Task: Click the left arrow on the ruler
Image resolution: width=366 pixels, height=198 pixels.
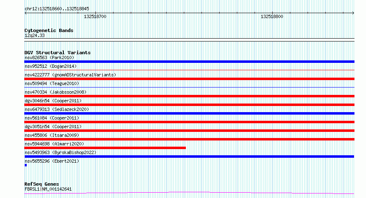Action: 25,13
